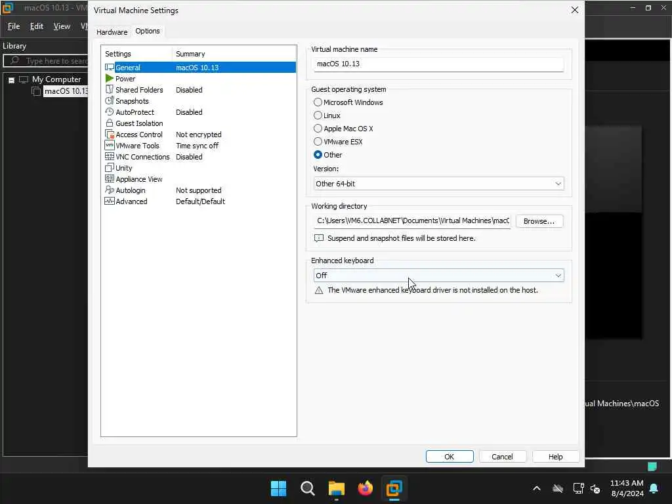This screenshot has height=504, width=672.
Task: Open taskbar Search
Action: coord(308,488)
